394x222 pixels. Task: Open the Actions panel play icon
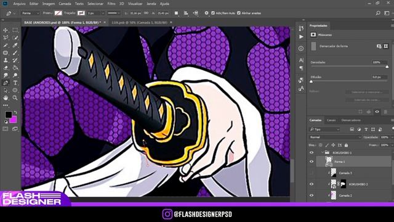[x=301, y=37]
